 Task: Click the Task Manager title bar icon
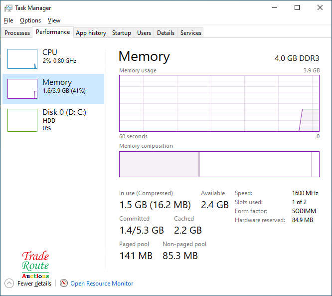point(8,8)
